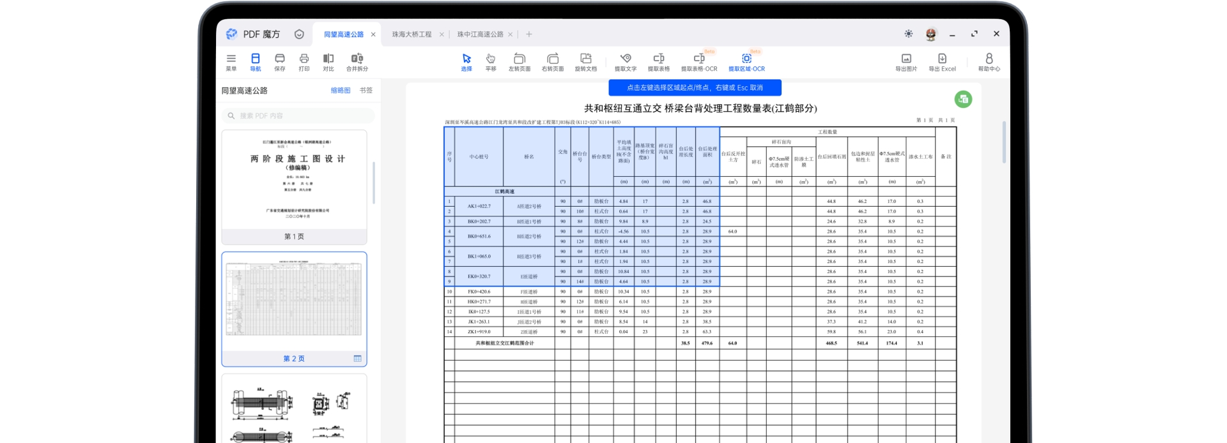This screenshot has width=1227, height=443.
Task: Click the 旋转文档 rotate document icon
Action: tap(586, 62)
